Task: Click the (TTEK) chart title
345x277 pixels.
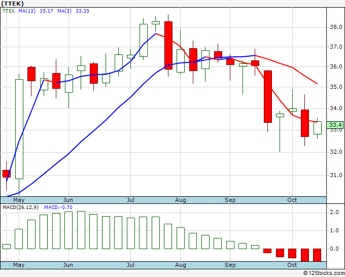Action: (12, 4)
